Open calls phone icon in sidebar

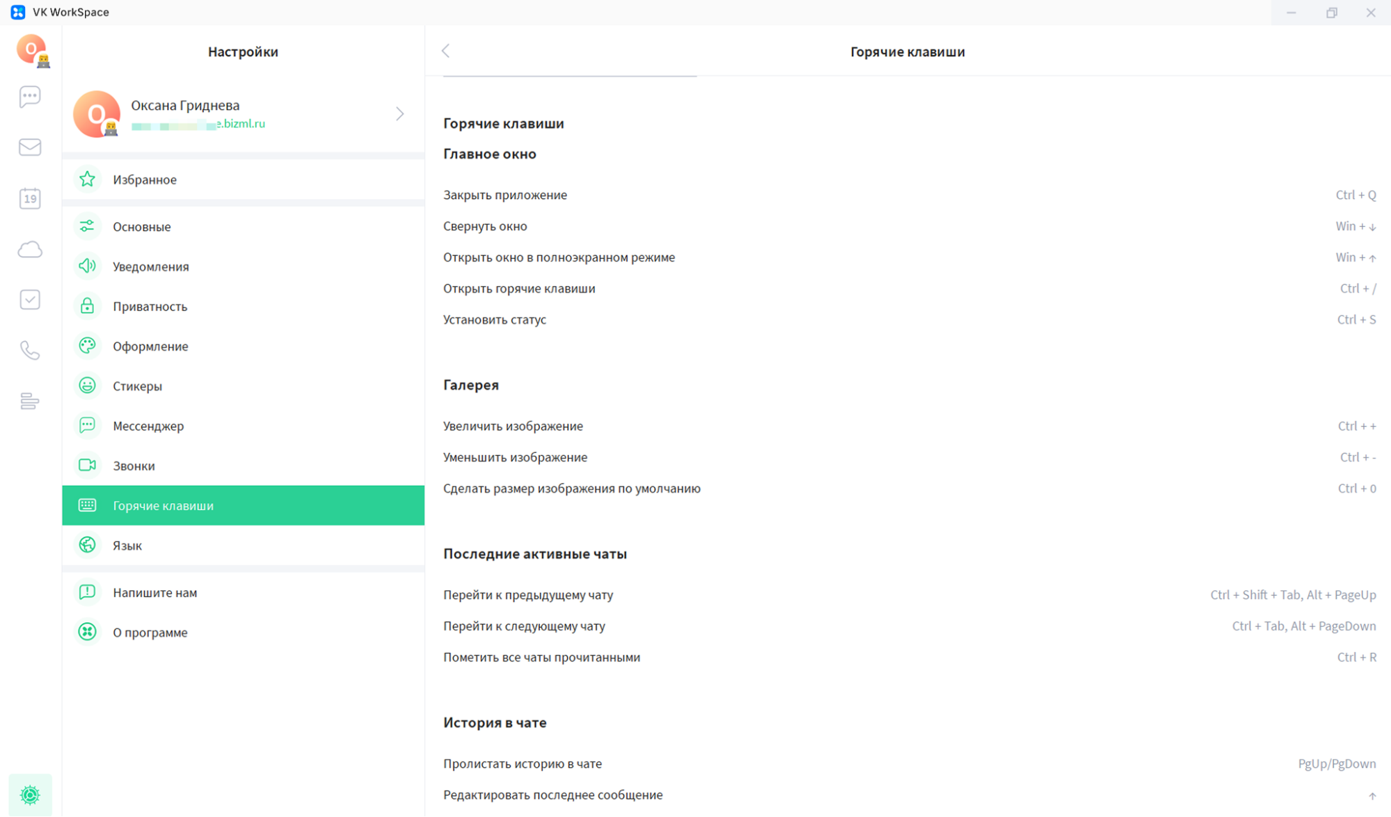[30, 350]
